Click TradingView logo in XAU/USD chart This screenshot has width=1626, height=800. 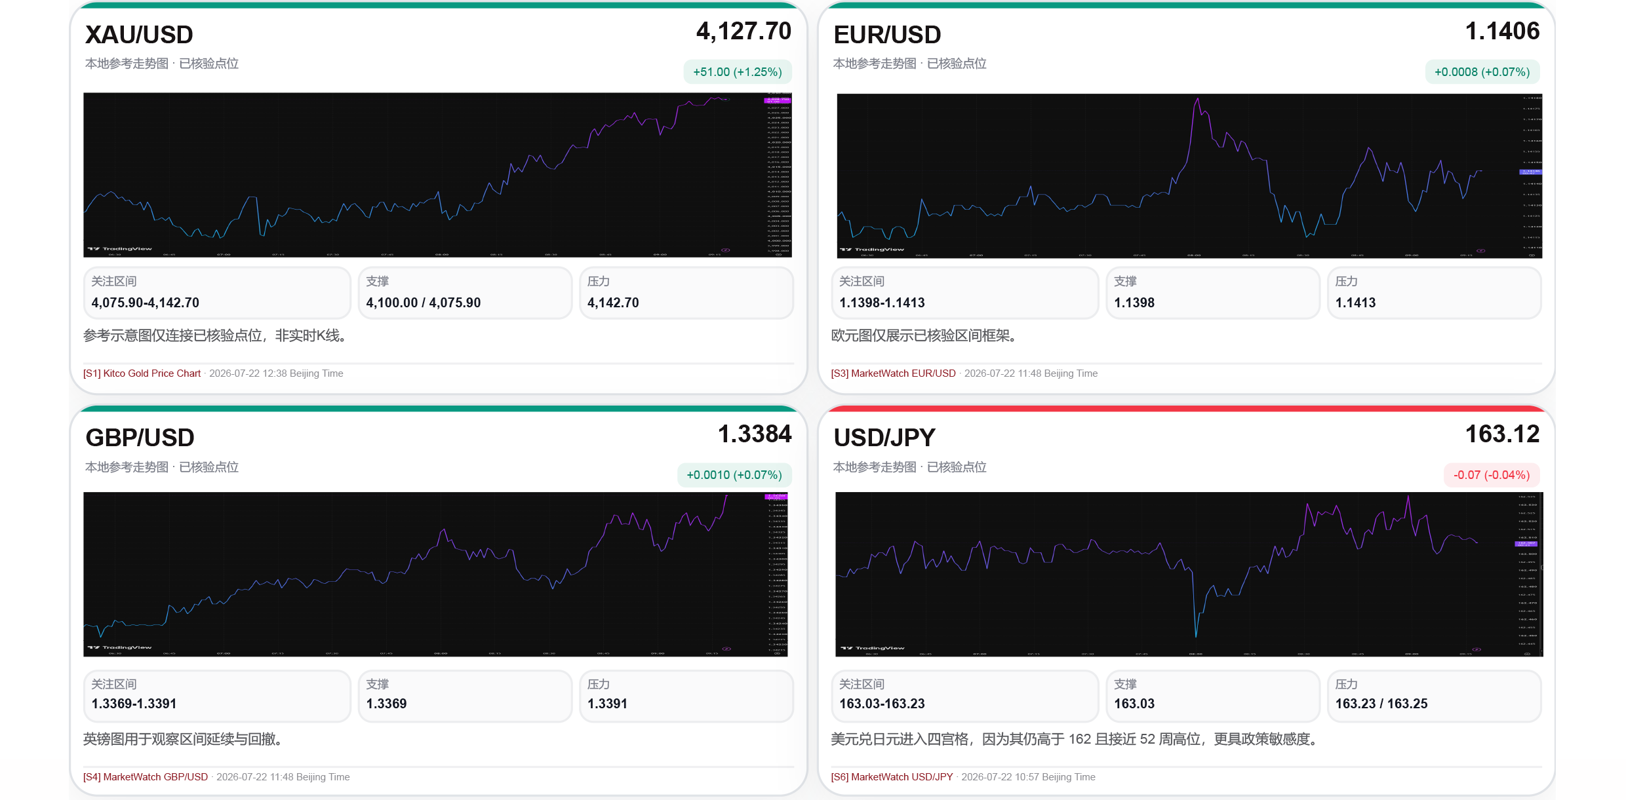(x=119, y=249)
